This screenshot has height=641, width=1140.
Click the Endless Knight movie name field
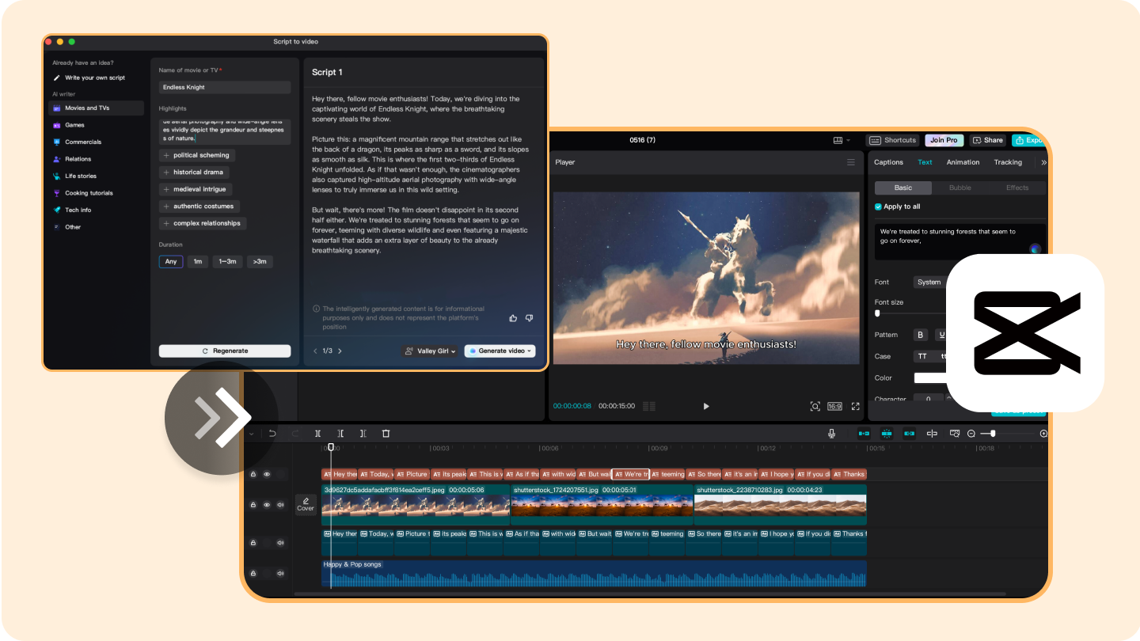[x=224, y=86]
